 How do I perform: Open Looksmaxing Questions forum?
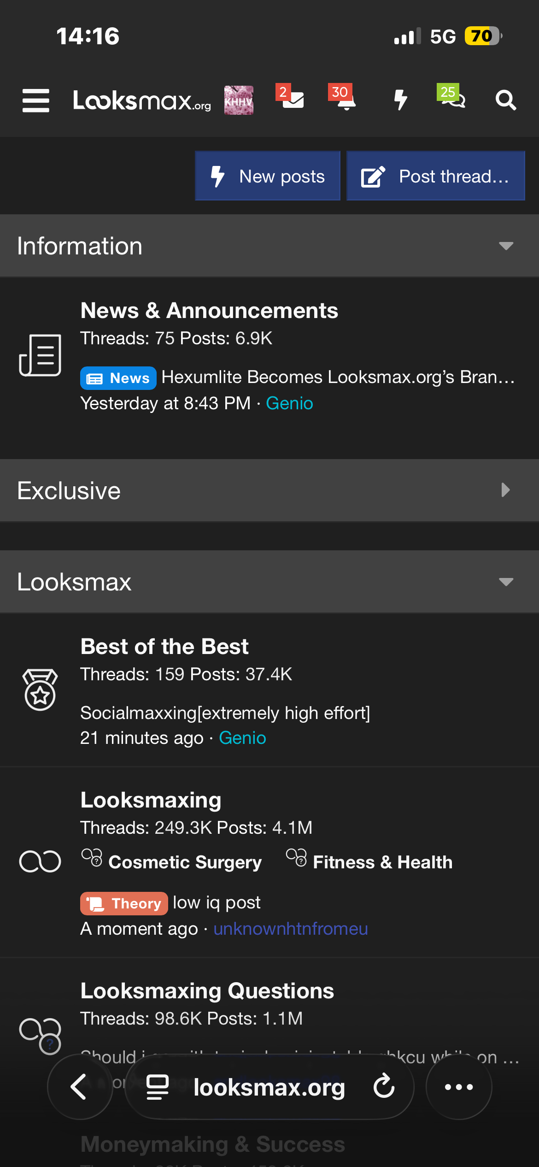[207, 990]
